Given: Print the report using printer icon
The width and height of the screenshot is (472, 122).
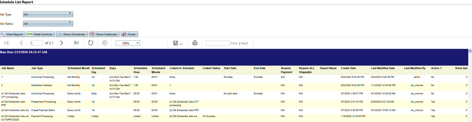Looking at the screenshot, I should pos(195,43).
